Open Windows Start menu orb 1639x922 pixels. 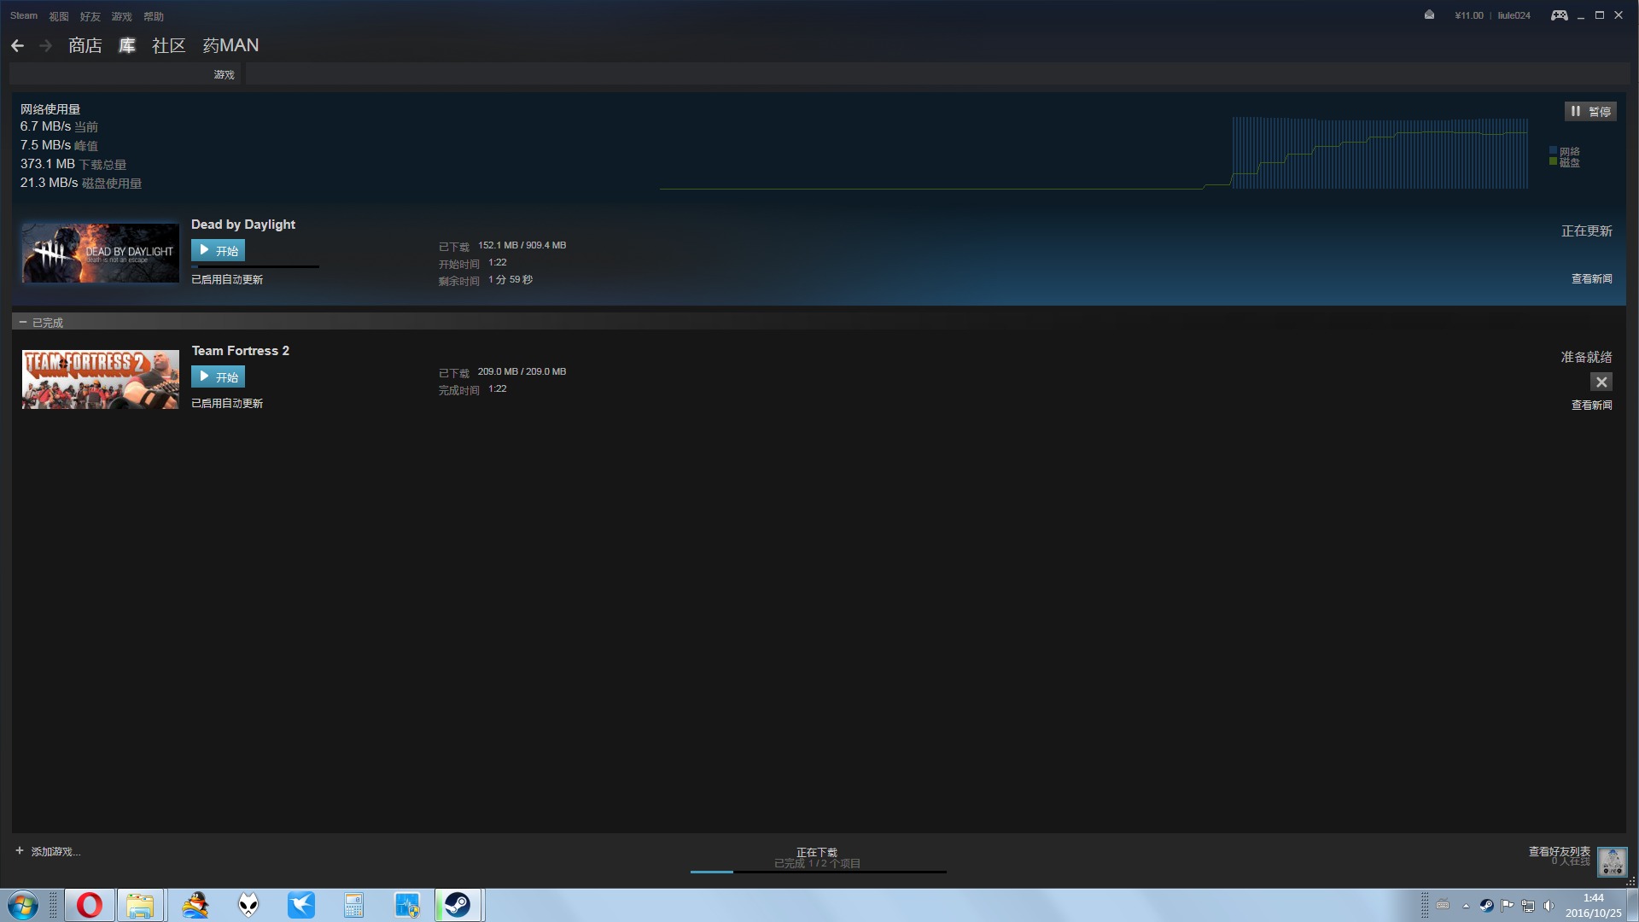tap(23, 905)
